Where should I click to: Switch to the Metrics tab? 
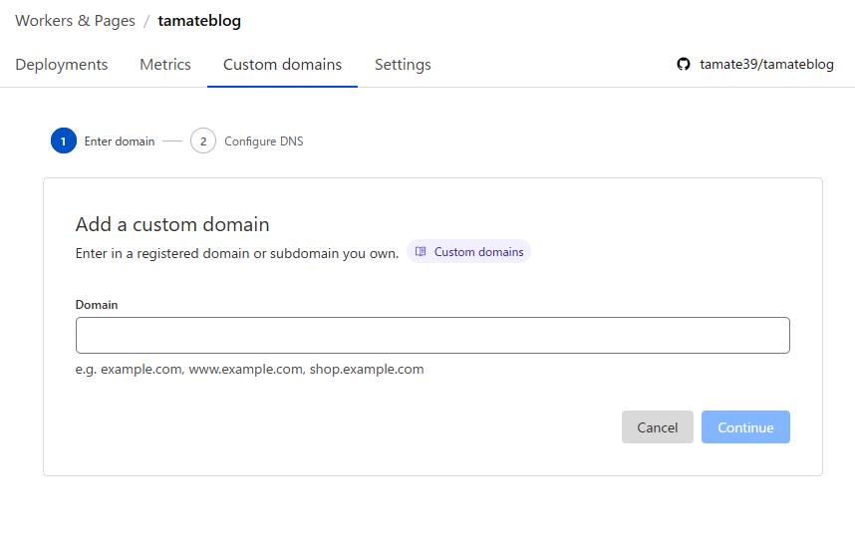pos(165,65)
